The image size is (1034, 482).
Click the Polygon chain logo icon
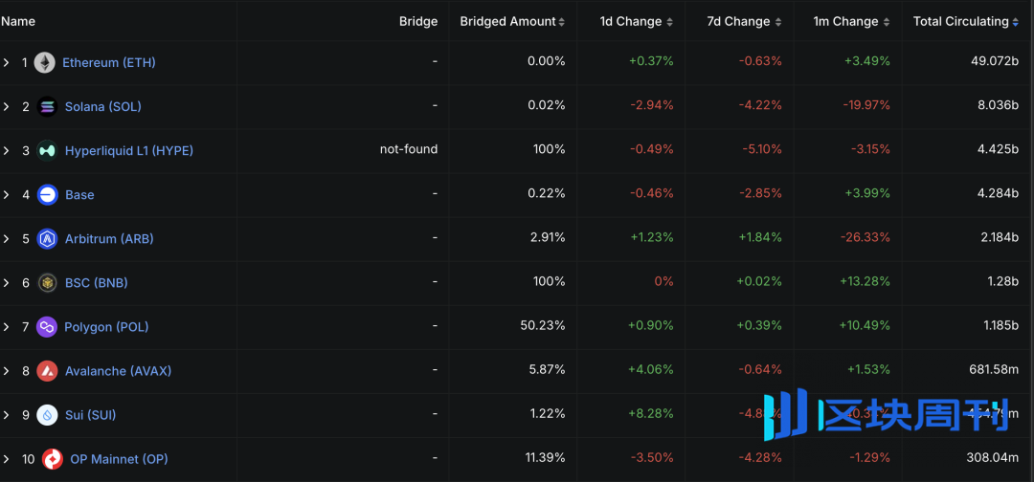point(47,327)
